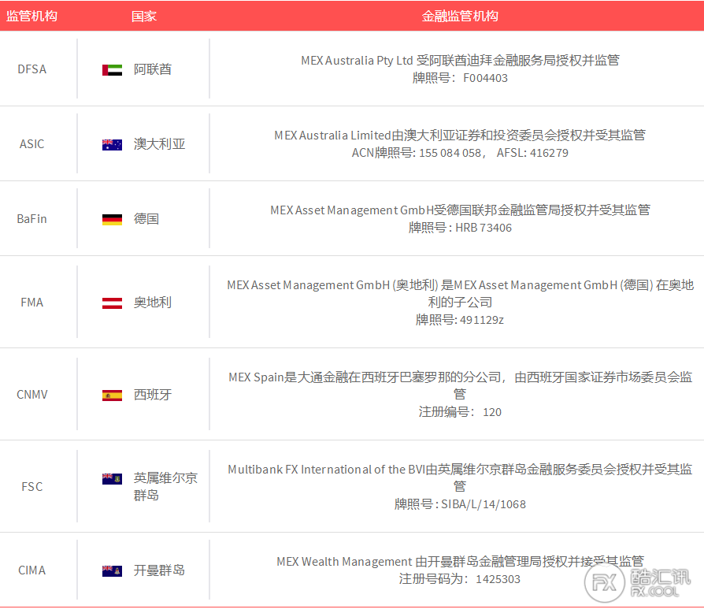This screenshot has height=613, width=704.
Task: Select the 国家 column header
Action: tap(143, 17)
